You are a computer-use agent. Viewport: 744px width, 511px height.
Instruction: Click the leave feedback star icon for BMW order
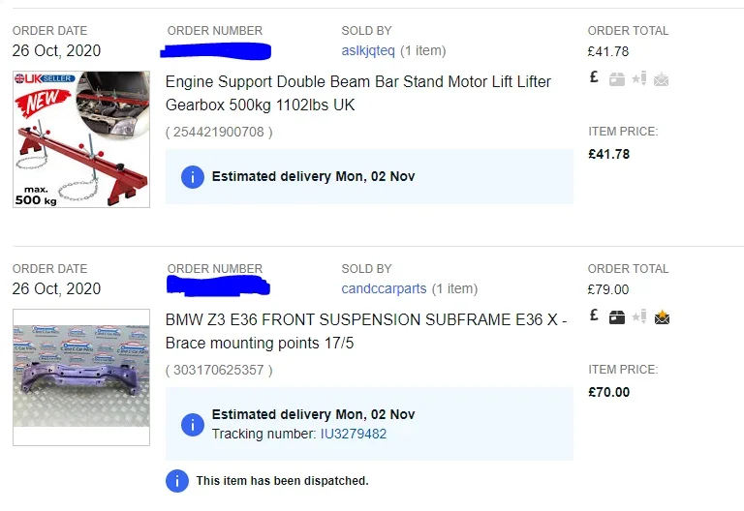tap(639, 316)
